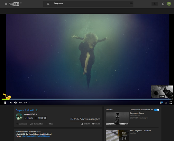Click the Compartilhar share button
The width and height of the screenshot is (174, 141).
pyautogui.click(x=36, y=124)
